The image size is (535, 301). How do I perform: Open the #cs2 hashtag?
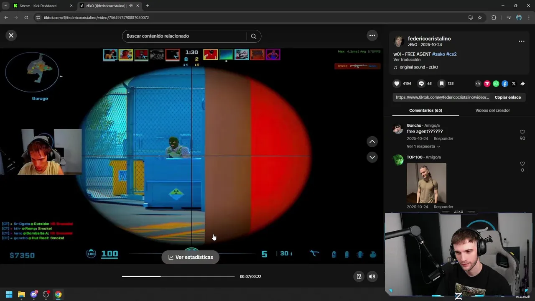coord(451,54)
